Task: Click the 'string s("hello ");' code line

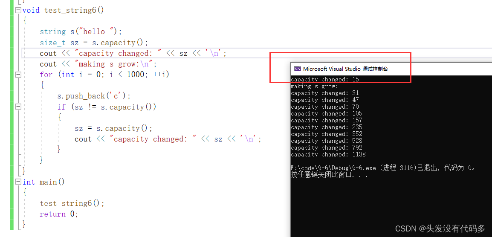Action: 81,32
